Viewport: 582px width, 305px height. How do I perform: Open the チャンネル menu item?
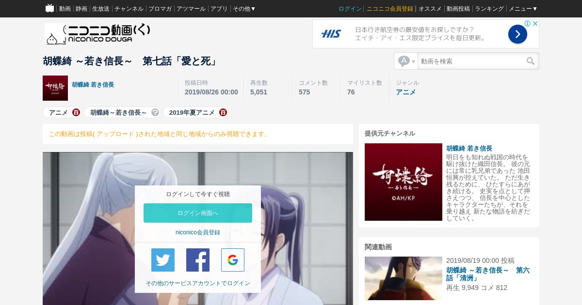click(x=129, y=9)
